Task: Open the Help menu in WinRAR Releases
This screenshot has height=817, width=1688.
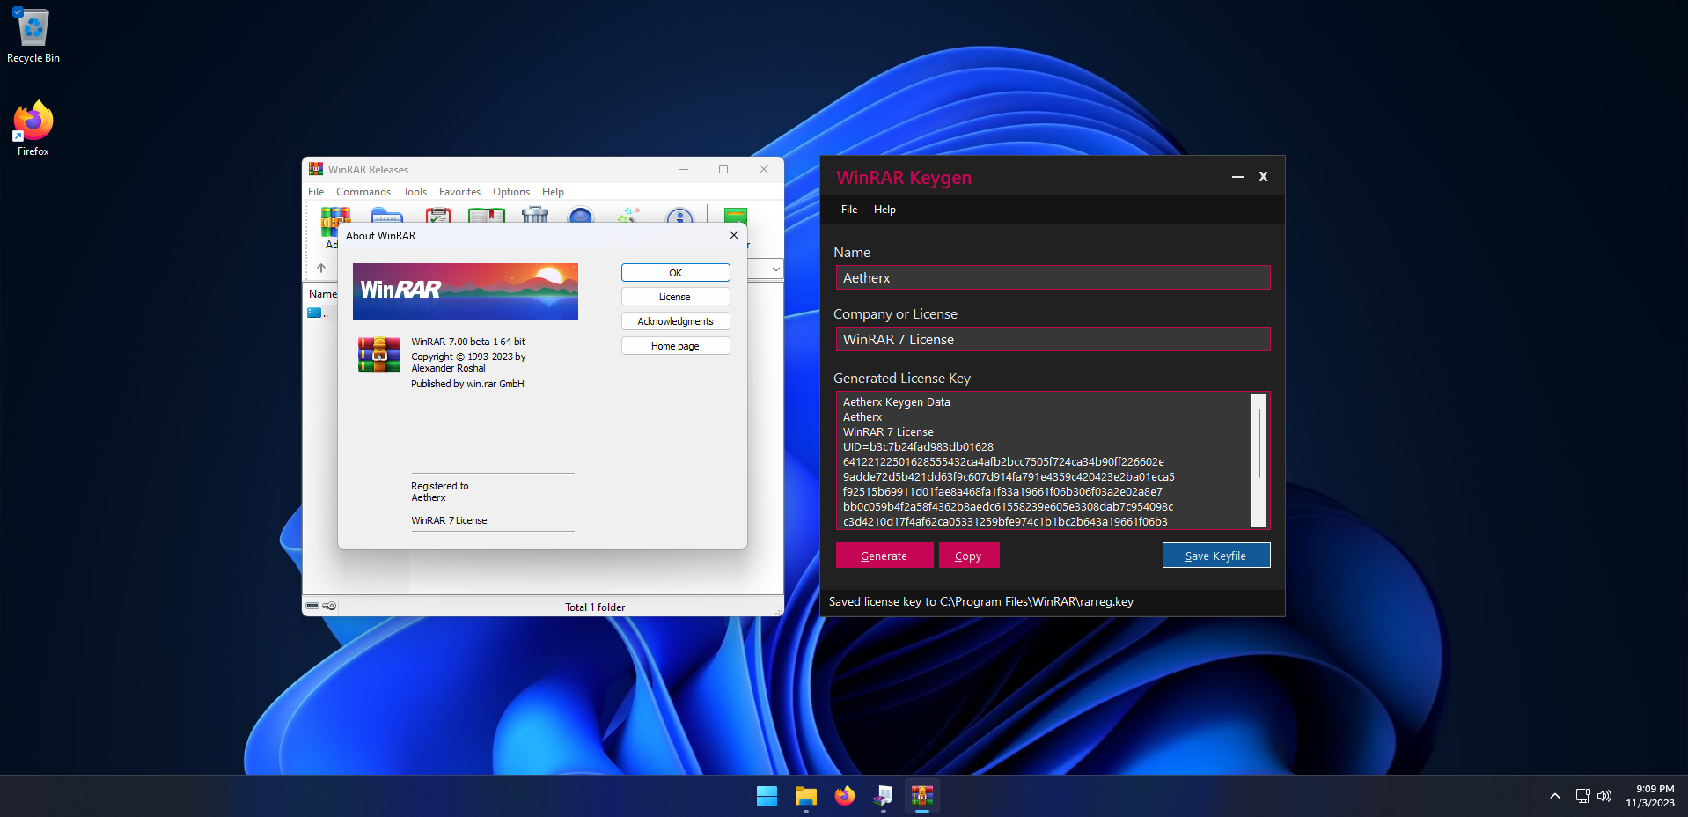Action: pos(553,192)
